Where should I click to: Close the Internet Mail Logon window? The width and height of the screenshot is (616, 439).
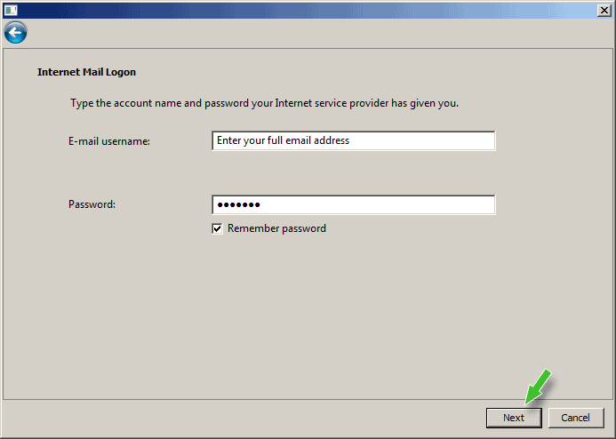603,9
